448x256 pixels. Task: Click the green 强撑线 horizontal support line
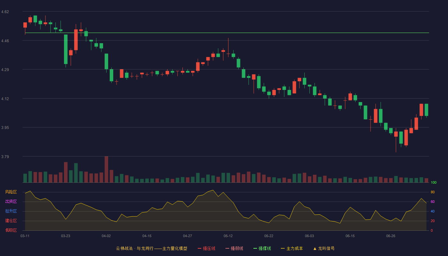(227, 33)
